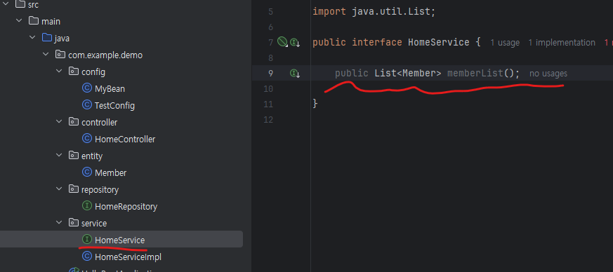
Task: Open Member class file
Action: click(x=110, y=172)
